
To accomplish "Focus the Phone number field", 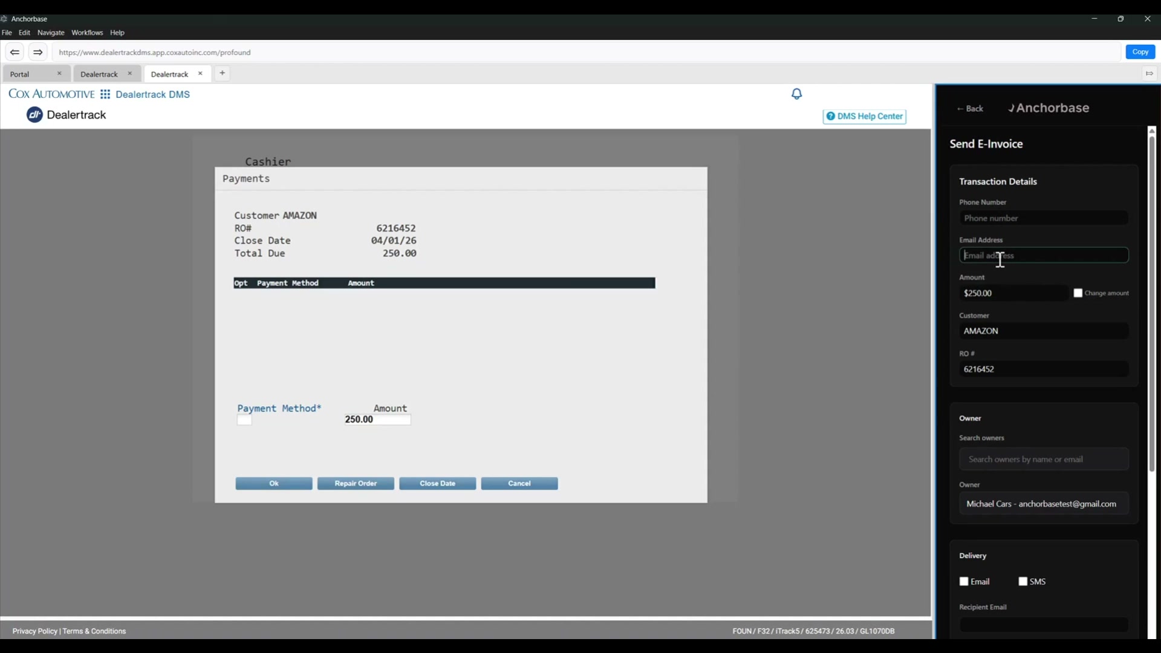I will point(1043,218).
